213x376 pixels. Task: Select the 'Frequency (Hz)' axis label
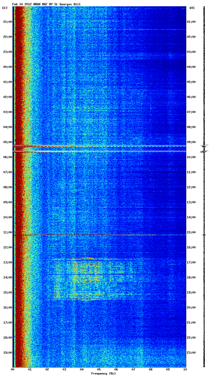pyautogui.click(x=103, y=373)
